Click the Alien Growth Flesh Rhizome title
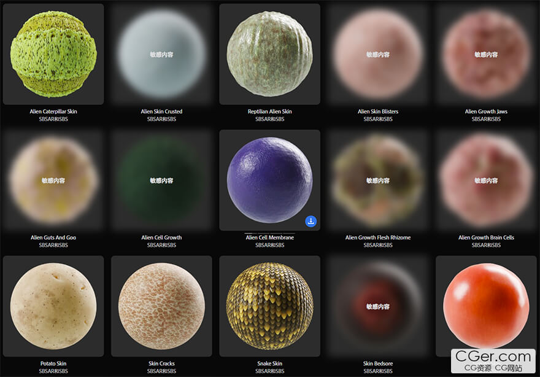Image resolution: width=540 pixels, height=377 pixels. pos(378,238)
